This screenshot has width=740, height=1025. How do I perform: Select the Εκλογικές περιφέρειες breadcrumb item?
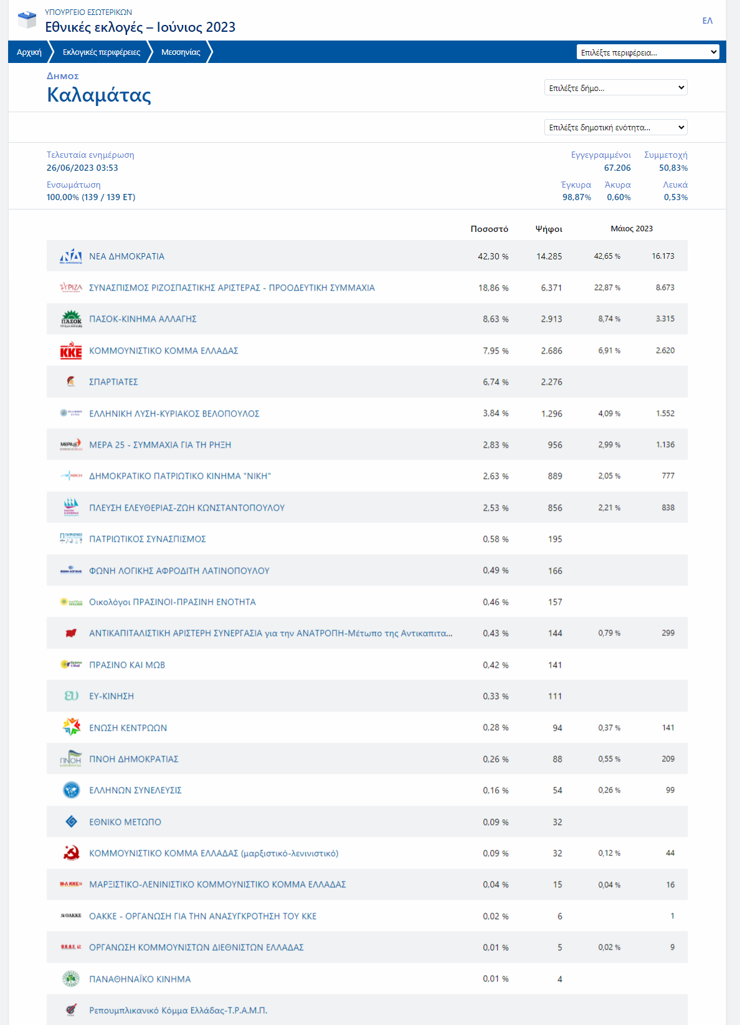(x=102, y=52)
